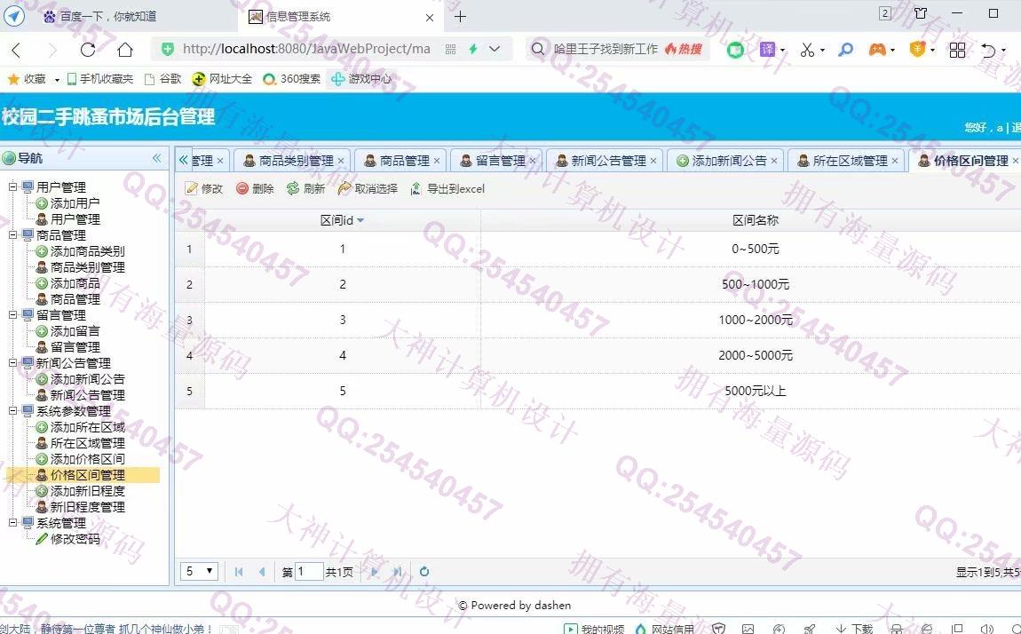Click the page number input field
Viewport: 1021px width, 634px height.
coord(309,572)
